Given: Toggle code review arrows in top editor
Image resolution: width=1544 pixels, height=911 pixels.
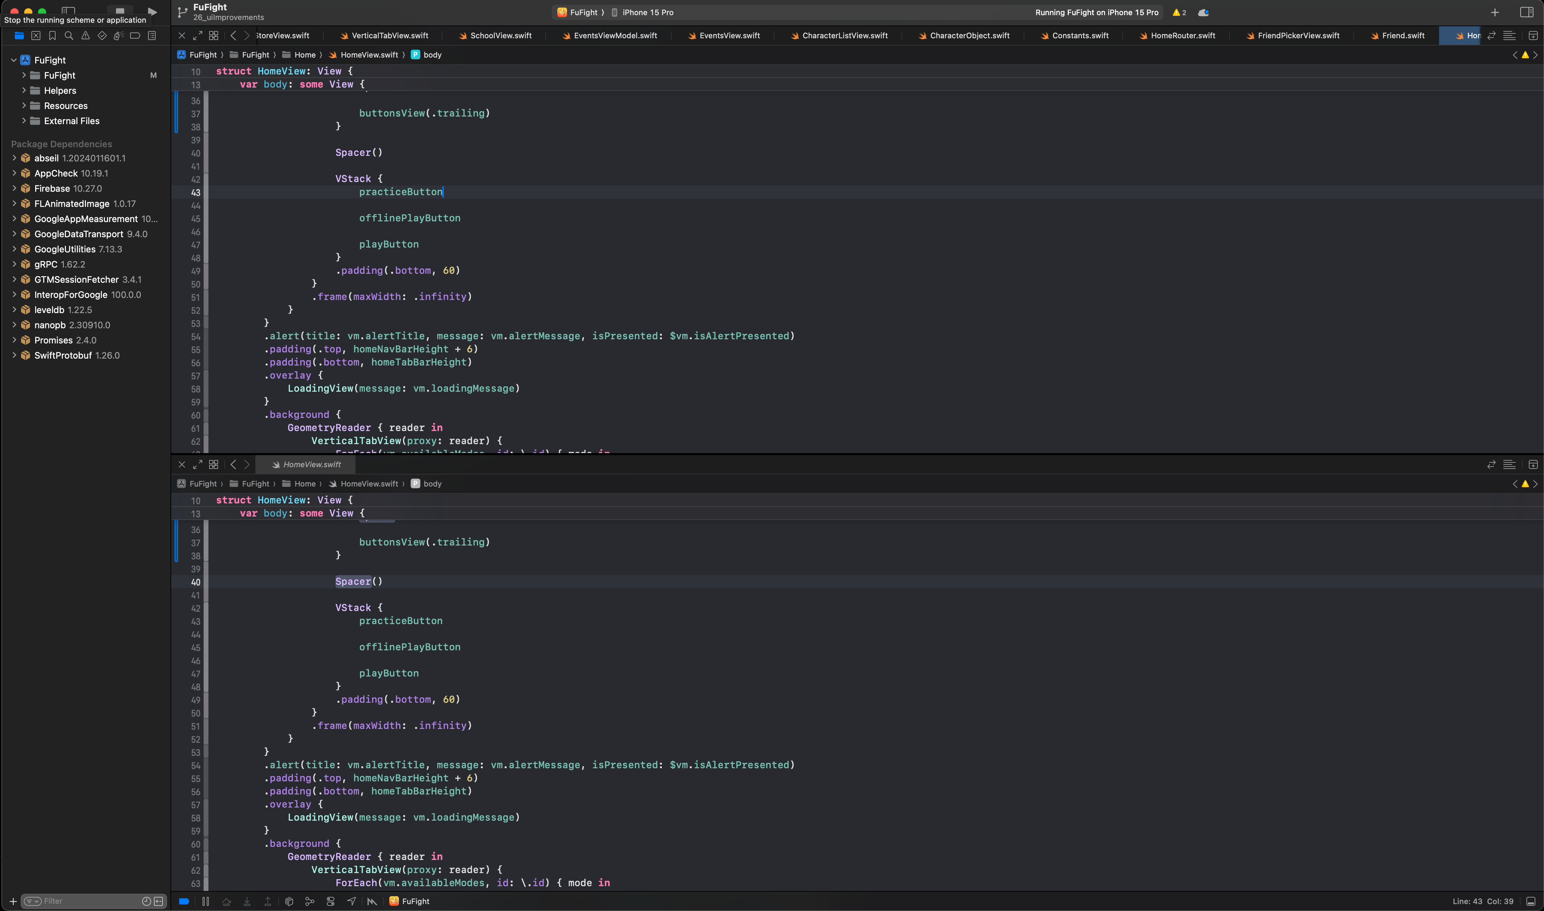Looking at the screenshot, I should point(1491,36).
